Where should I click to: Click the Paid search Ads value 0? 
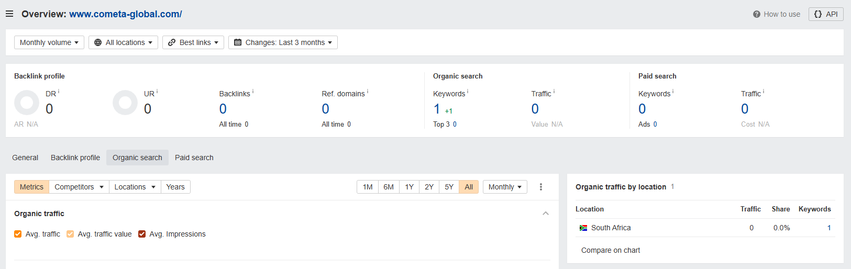click(655, 125)
